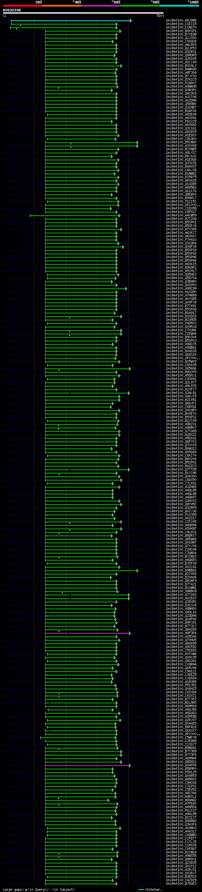202x892 pixels.
Task: Select the UniRef100_C4DWN3 hit label
Action: click(x=181, y=835)
